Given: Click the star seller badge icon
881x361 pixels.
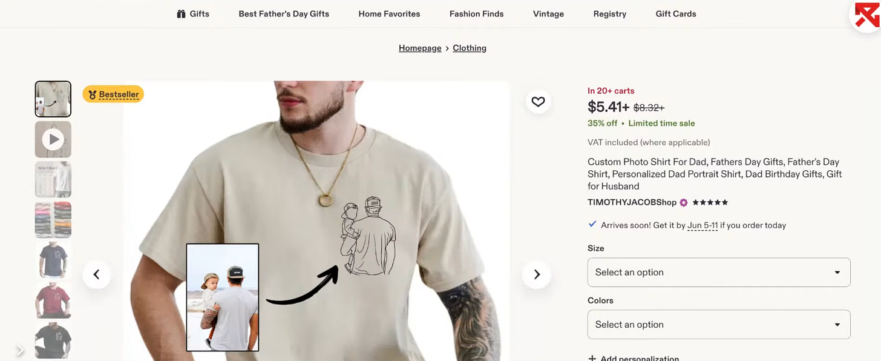Looking at the screenshot, I should [684, 202].
